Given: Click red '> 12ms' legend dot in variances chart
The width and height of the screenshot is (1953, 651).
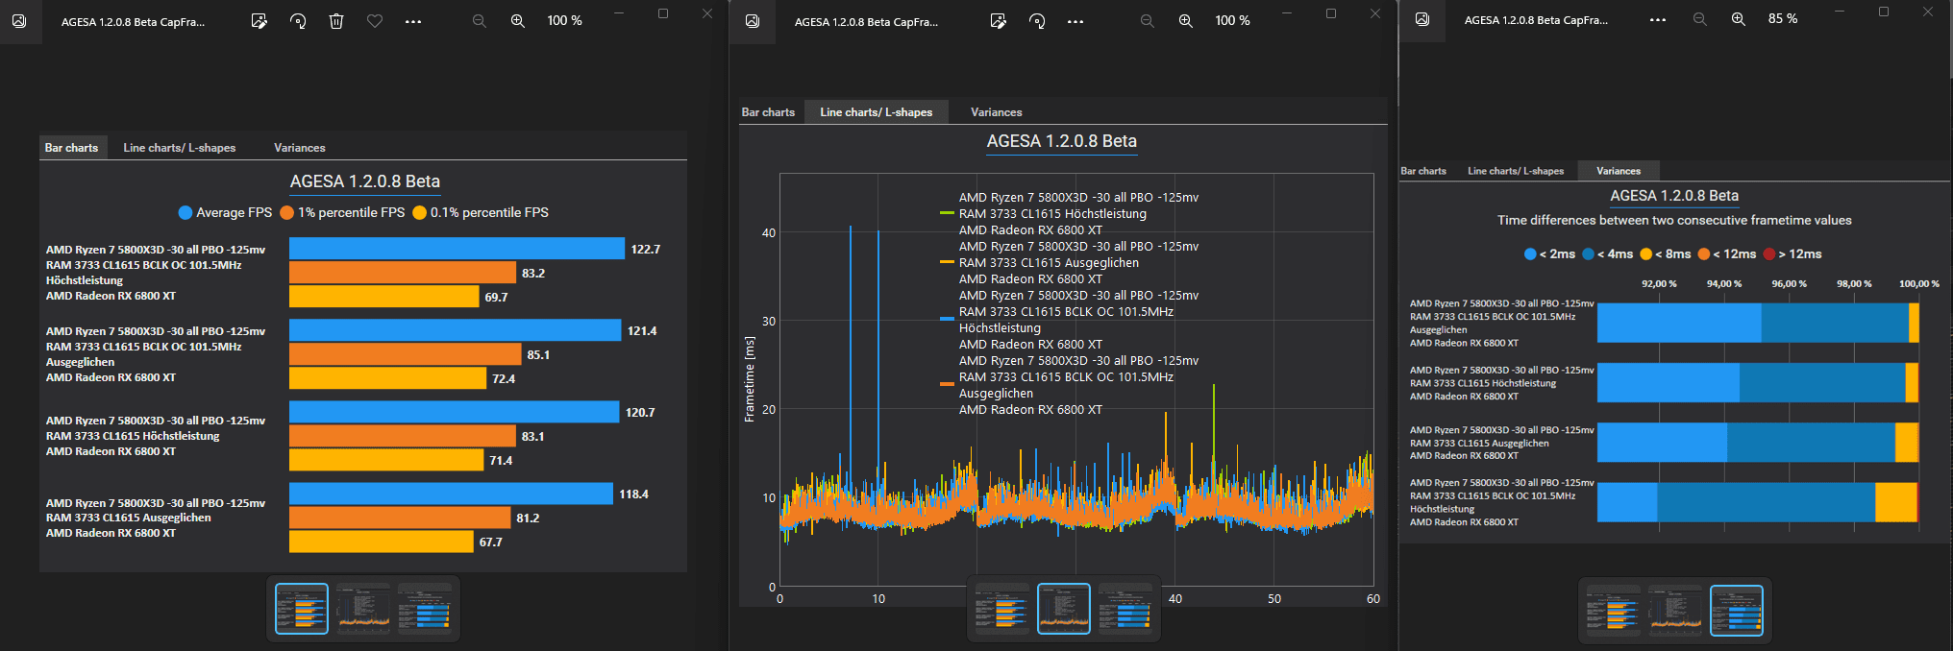Looking at the screenshot, I should 1769,254.
